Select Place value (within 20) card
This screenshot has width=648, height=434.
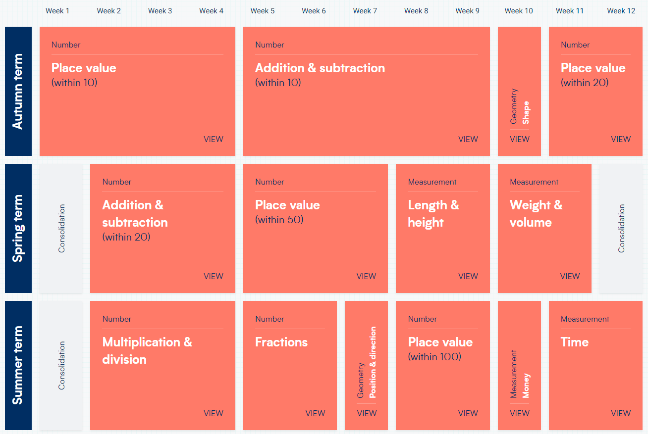595,91
